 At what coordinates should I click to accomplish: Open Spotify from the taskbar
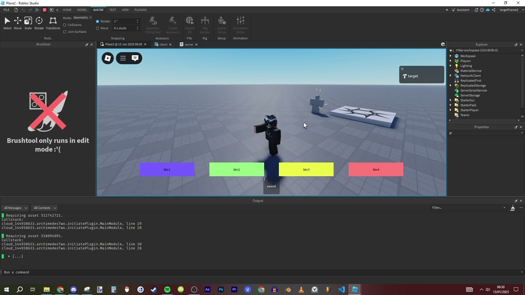point(167,290)
